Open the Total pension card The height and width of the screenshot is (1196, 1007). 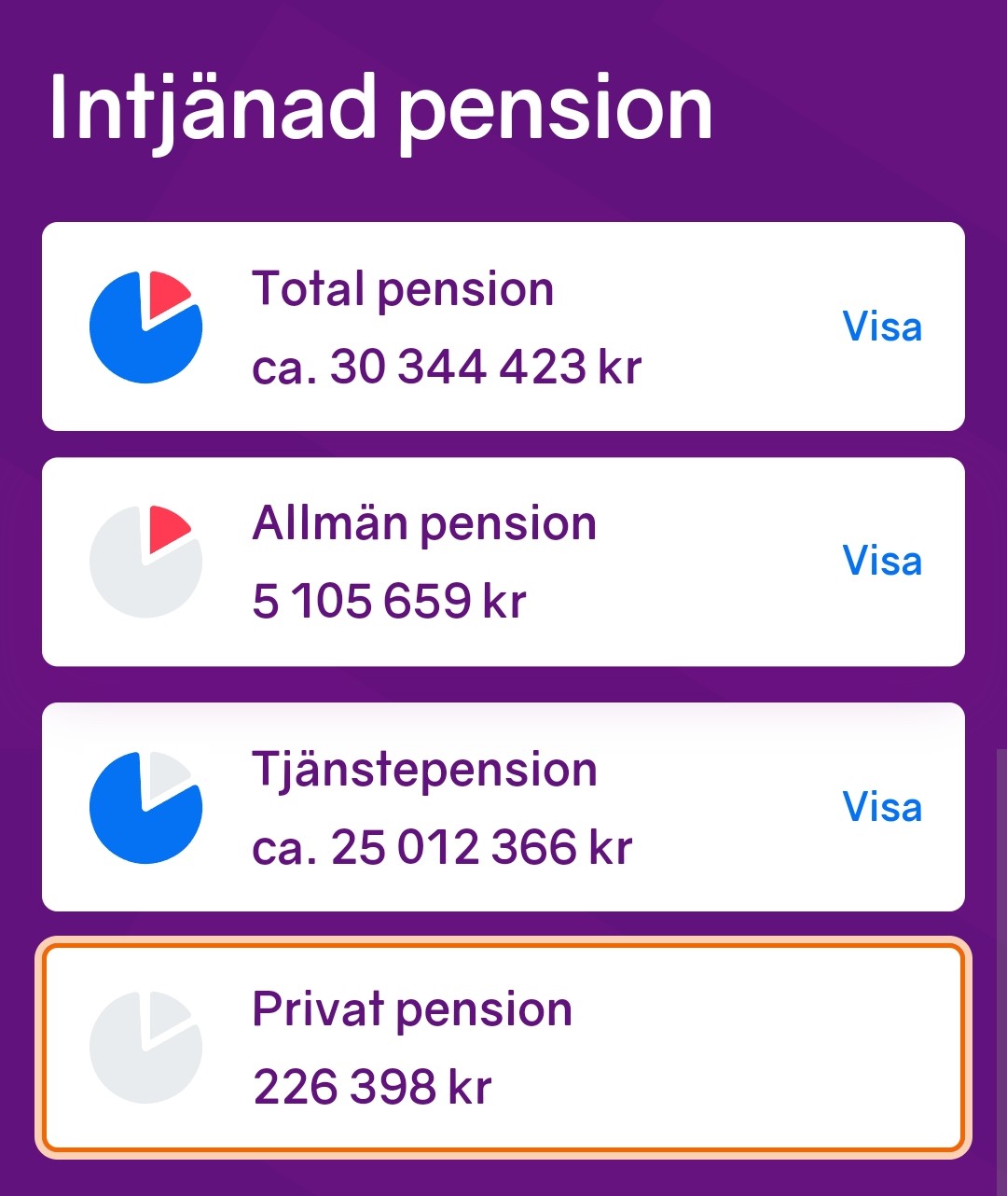(504, 324)
